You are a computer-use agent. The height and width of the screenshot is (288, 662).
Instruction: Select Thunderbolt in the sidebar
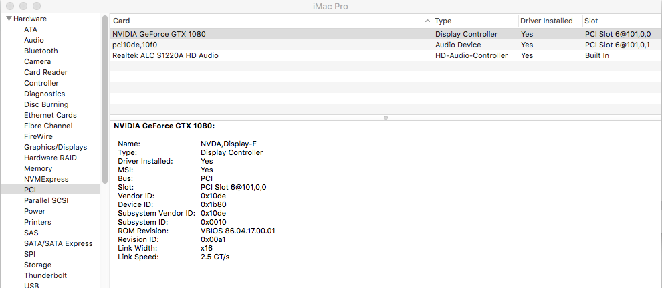(x=45, y=275)
